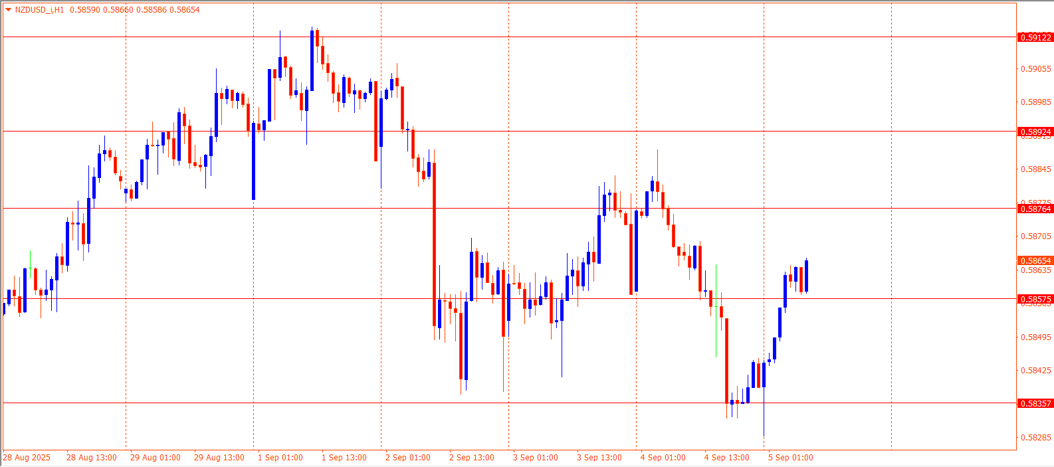Select the 0.59122 red price level tag
Viewport: 1054px width, 467px height.
1035,37
